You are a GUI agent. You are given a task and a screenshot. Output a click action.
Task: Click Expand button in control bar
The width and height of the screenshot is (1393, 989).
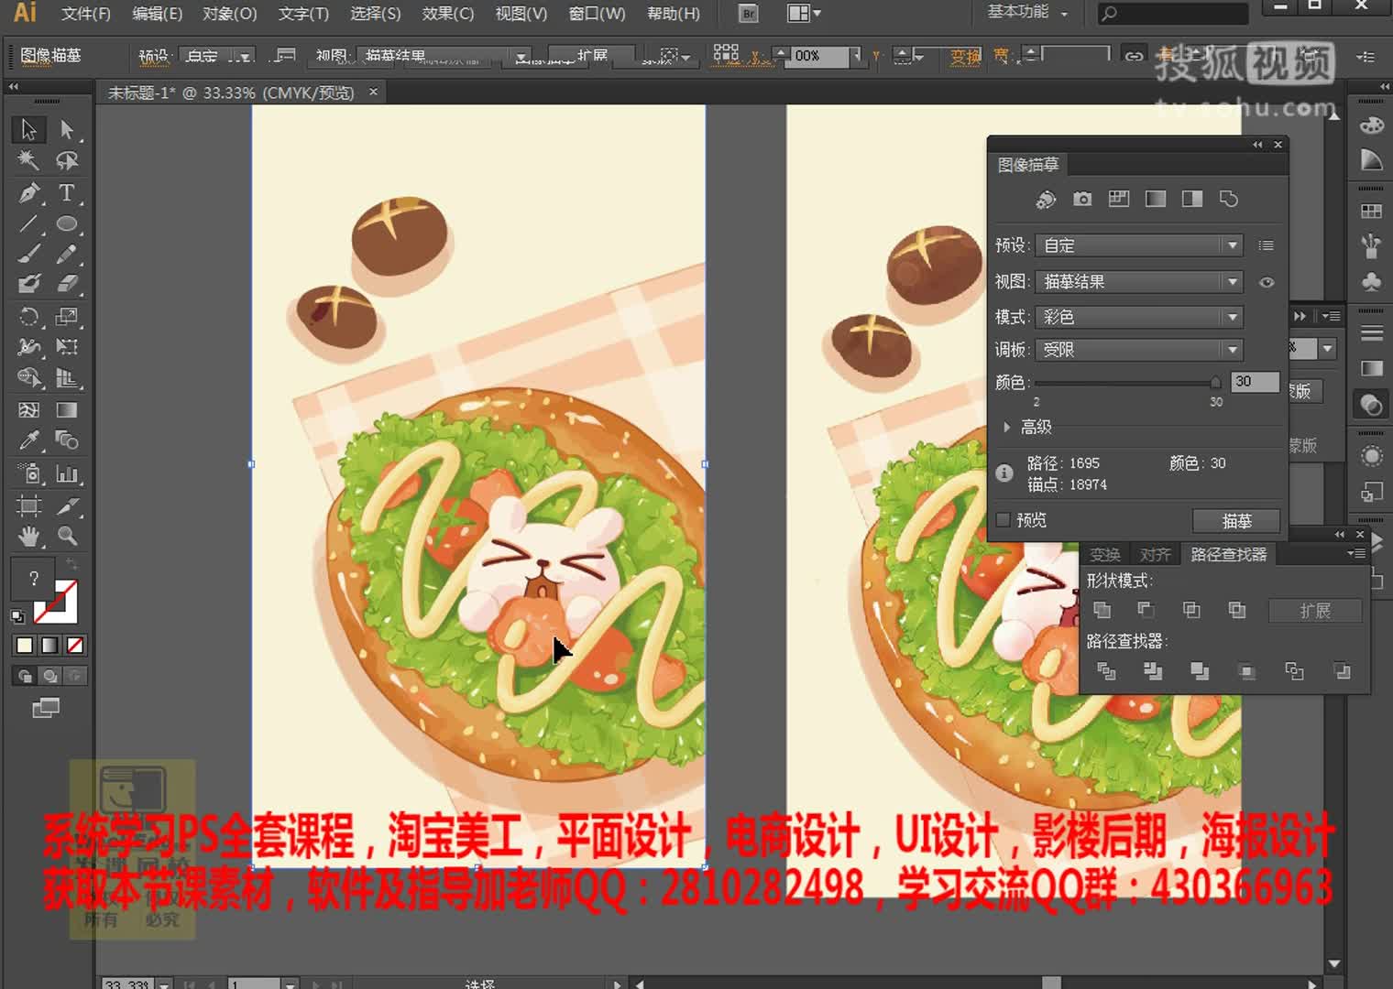tap(592, 56)
